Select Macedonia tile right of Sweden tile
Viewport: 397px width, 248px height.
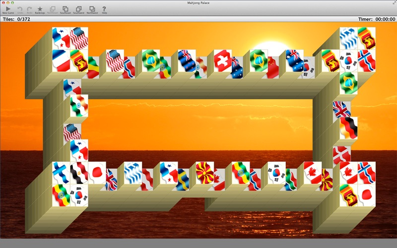point(205,173)
